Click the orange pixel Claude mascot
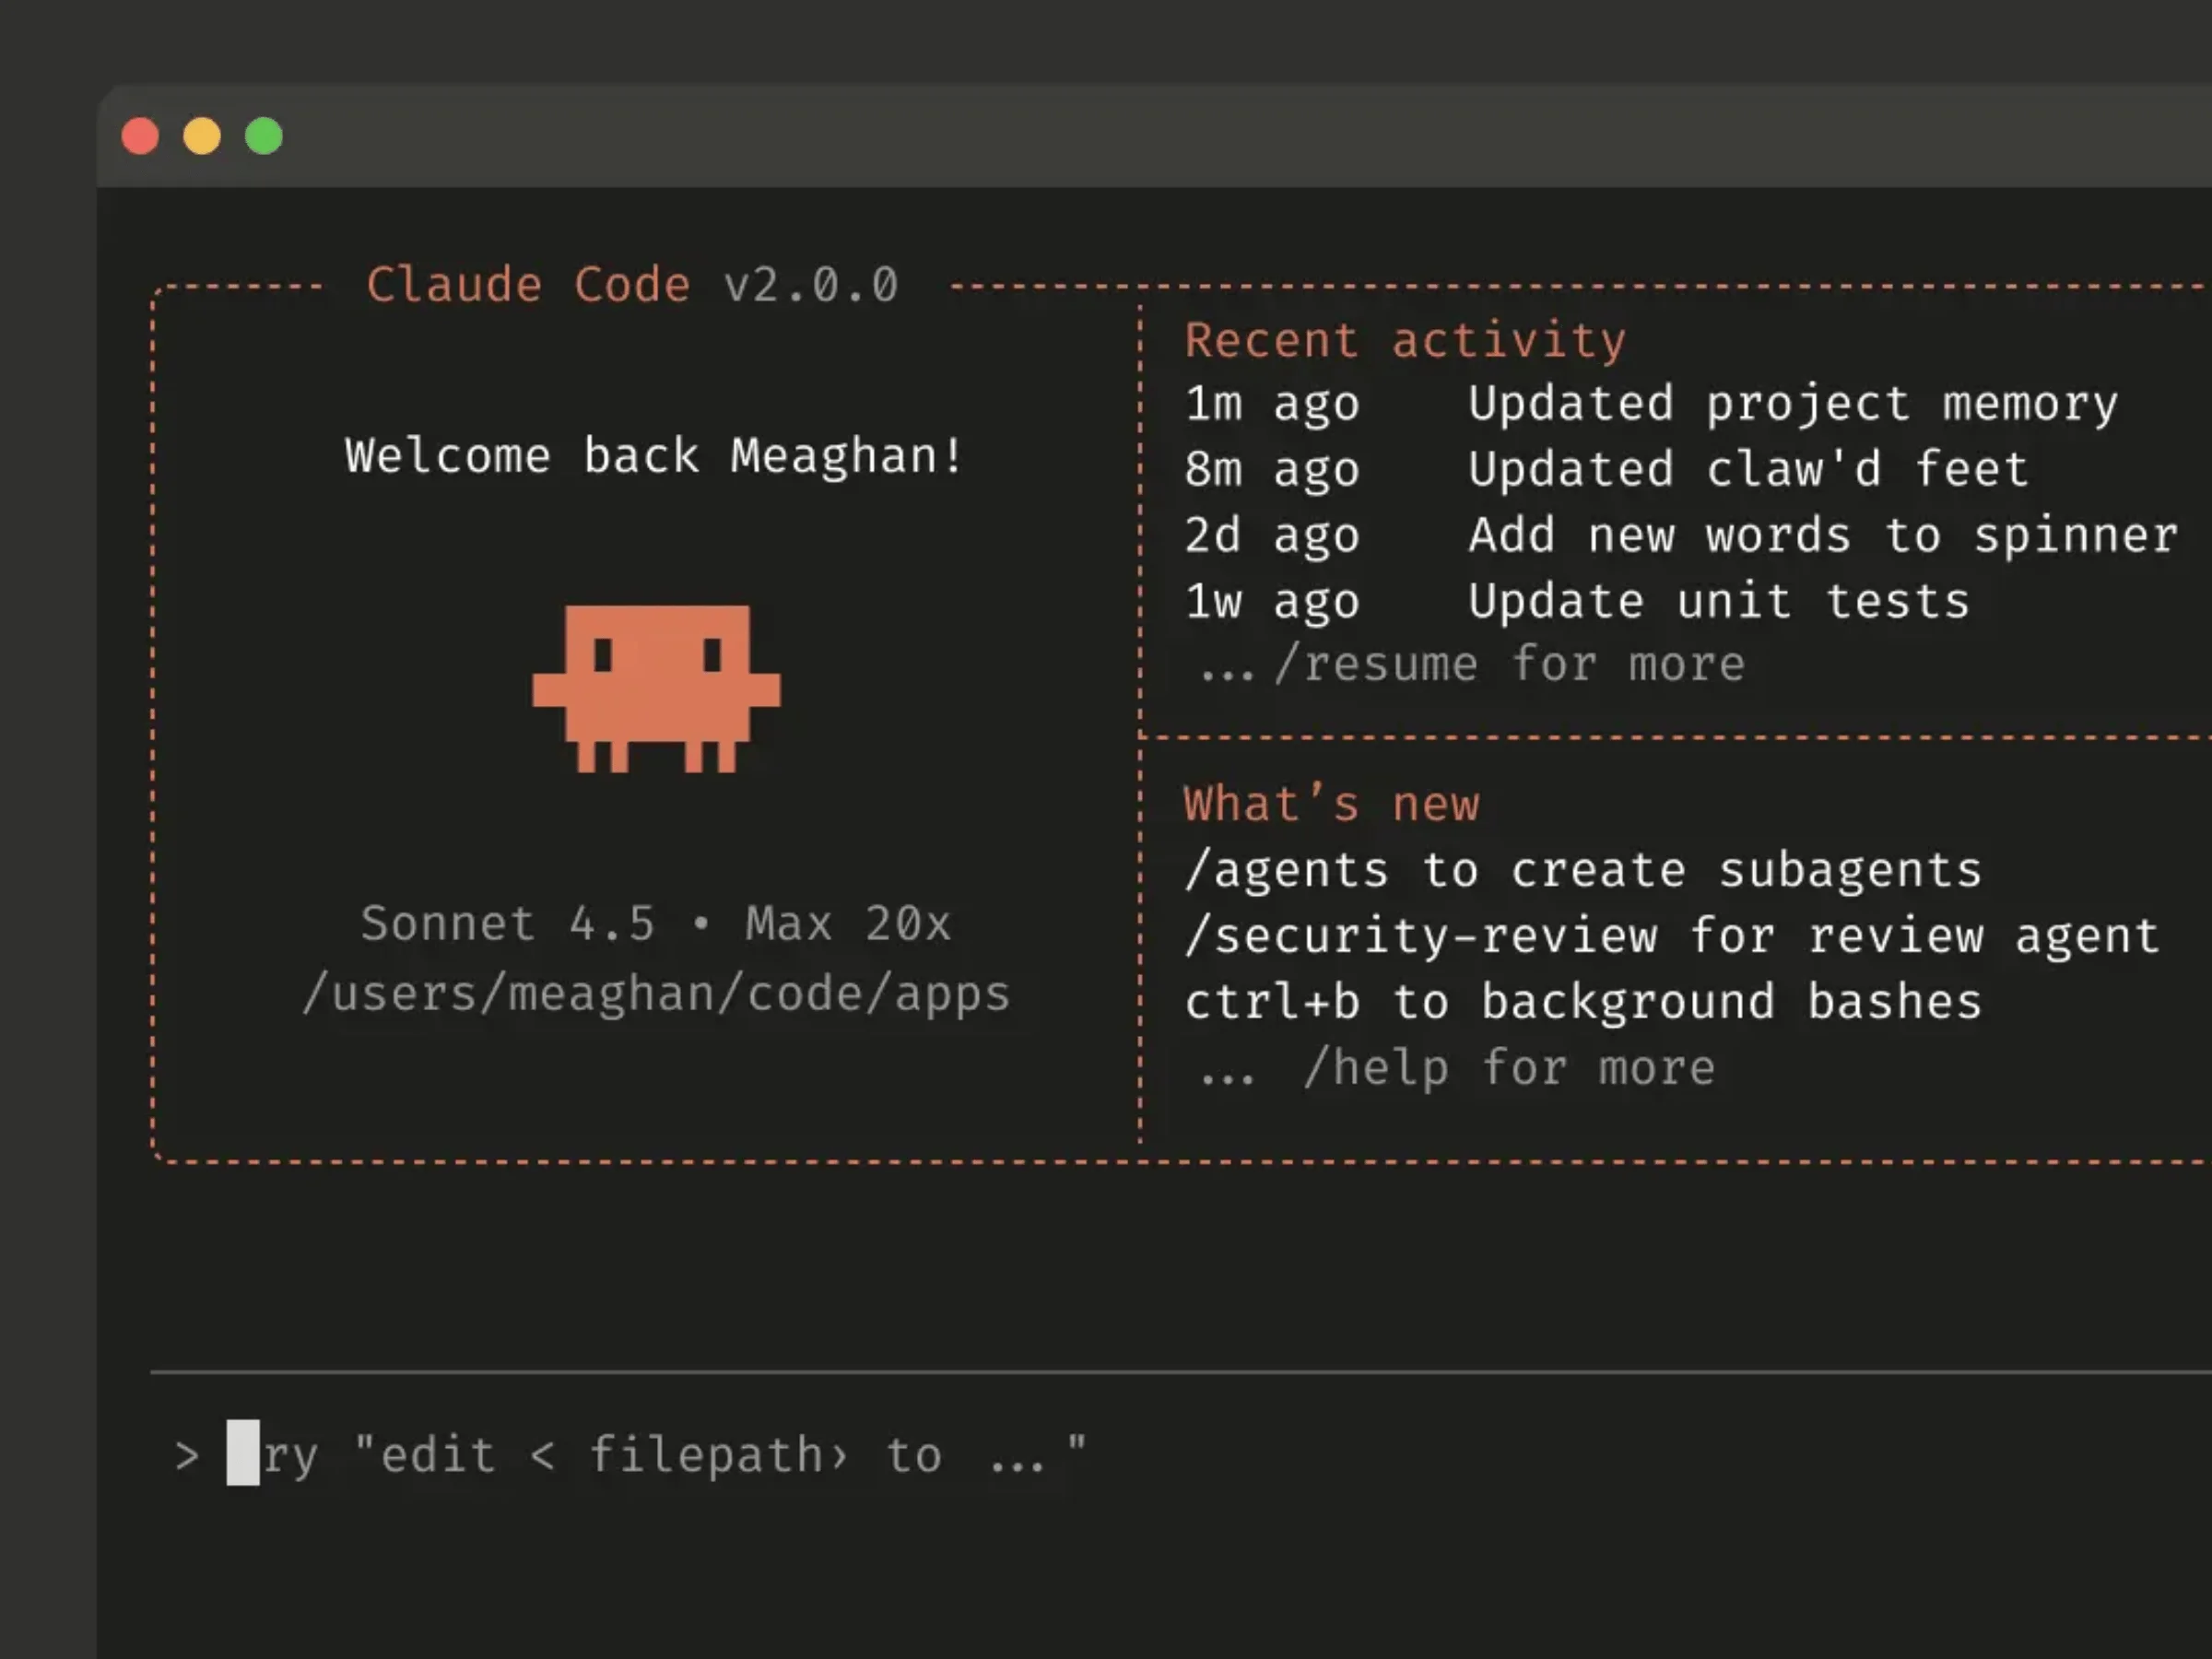The image size is (2212, 1659). 656,688
